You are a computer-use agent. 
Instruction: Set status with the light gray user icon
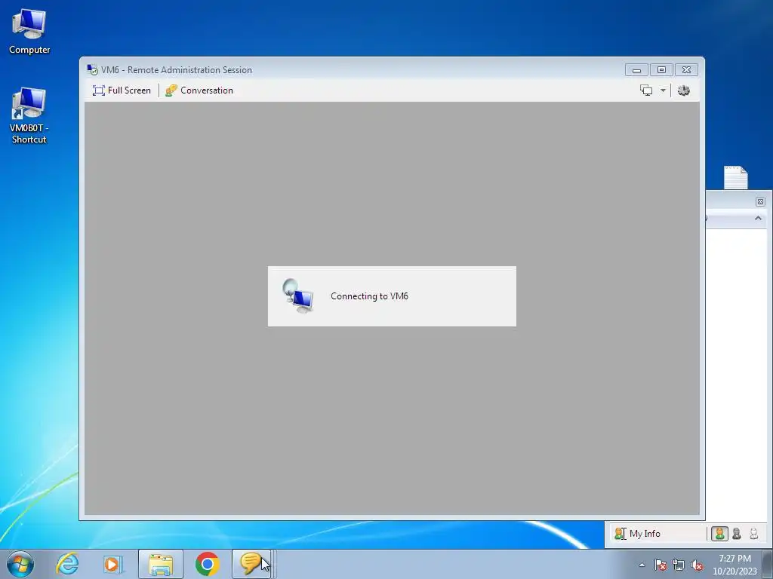[x=754, y=533]
